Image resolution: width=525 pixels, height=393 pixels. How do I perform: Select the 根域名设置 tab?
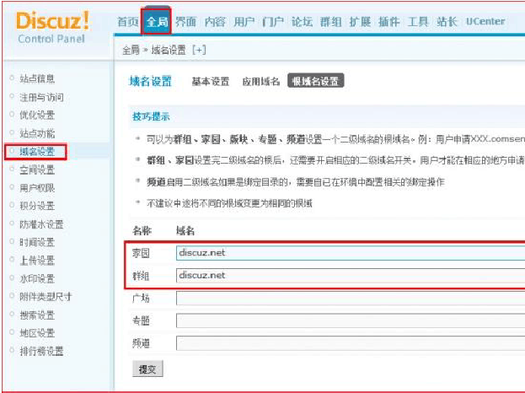[315, 82]
